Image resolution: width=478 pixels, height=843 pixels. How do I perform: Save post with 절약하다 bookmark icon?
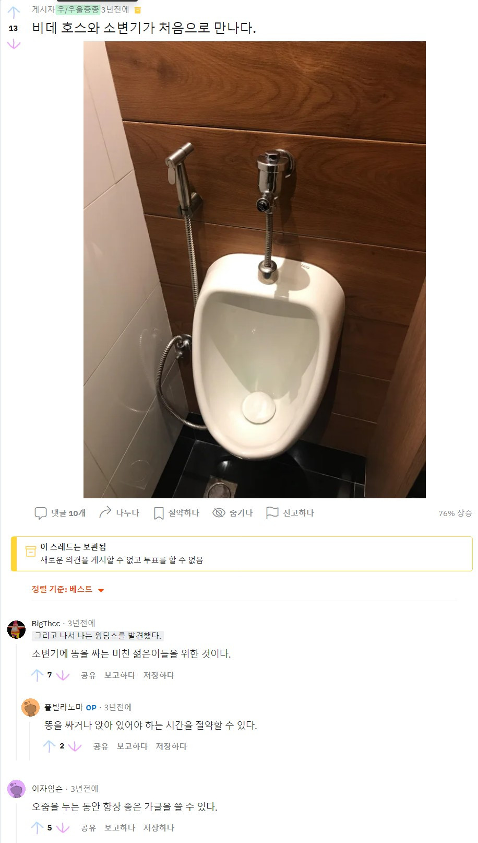click(x=159, y=513)
